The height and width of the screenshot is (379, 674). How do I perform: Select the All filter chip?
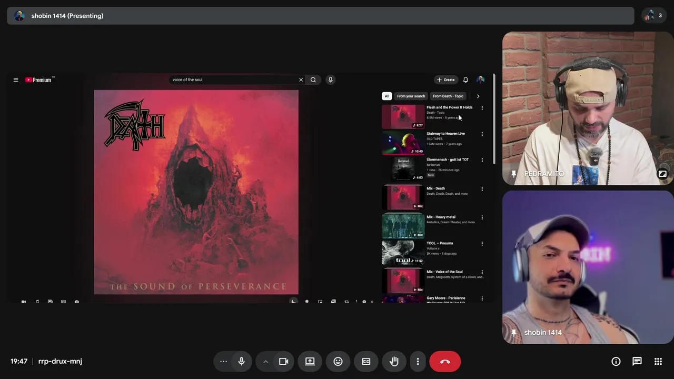coord(386,96)
